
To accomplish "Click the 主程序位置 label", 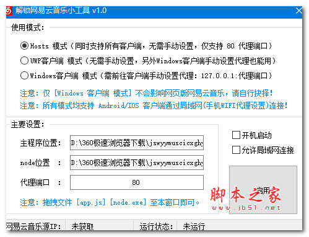I will click(40, 143).
